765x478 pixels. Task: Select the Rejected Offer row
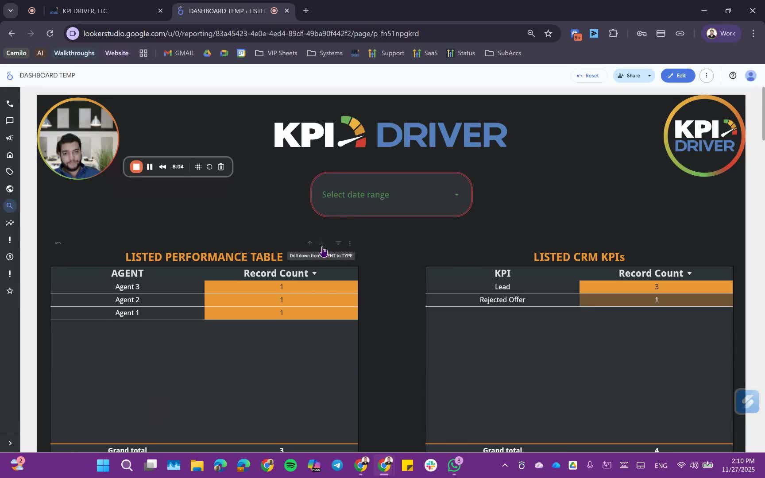(x=579, y=300)
